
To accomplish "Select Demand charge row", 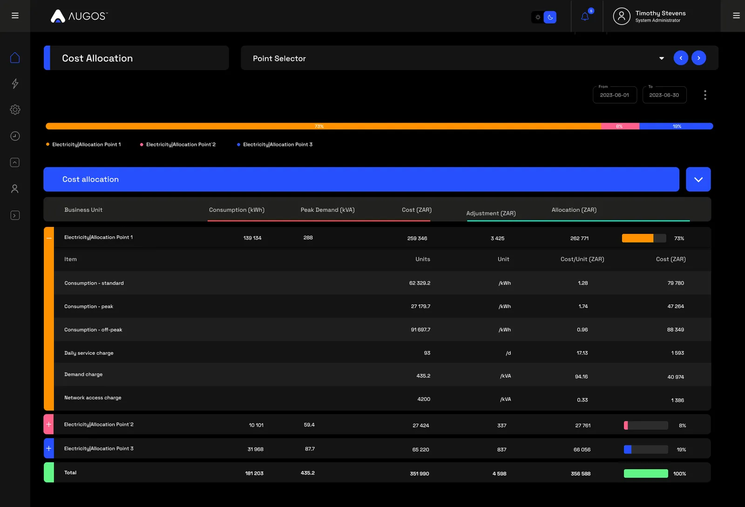I will pyautogui.click(x=382, y=375).
